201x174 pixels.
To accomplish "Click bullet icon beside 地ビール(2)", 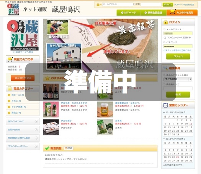I will click(9, 95).
